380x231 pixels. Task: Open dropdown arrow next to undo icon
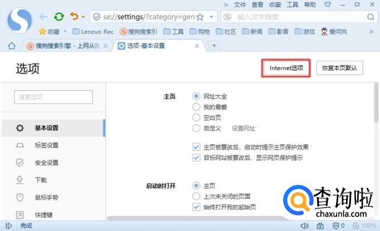coord(83,17)
